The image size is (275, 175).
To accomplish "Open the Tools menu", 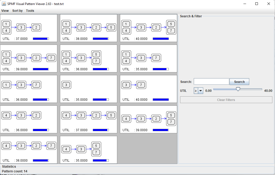I will tap(30, 11).
